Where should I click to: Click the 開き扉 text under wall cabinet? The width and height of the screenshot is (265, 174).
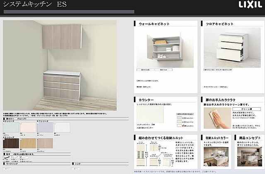pyautogui.click(x=144, y=87)
